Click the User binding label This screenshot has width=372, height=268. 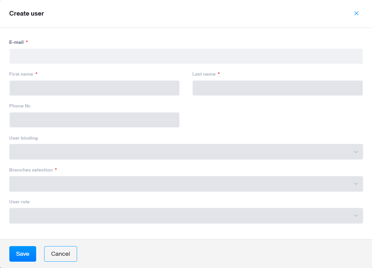tap(23, 138)
